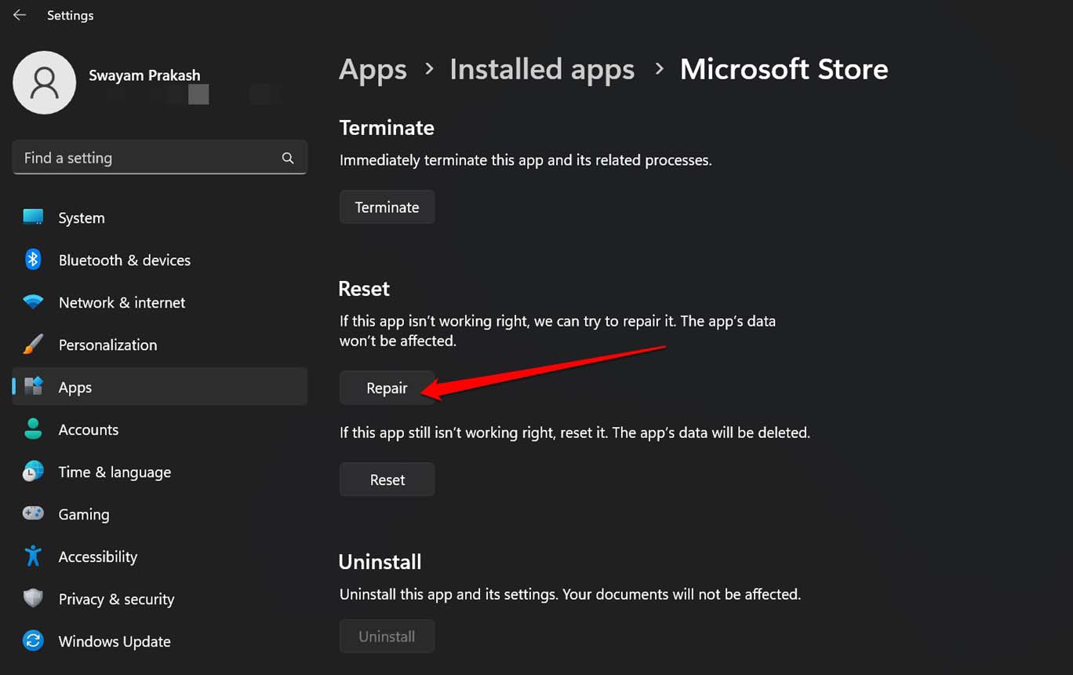This screenshot has height=675, width=1073.
Task: Click the Gaming controller icon
Action: click(x=33, y=514)
